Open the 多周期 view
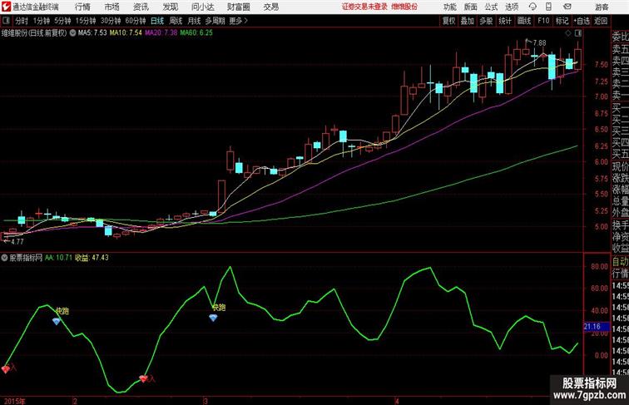 coord(215,21)
